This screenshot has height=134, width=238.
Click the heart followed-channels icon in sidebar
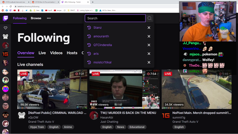pos(6,28)
